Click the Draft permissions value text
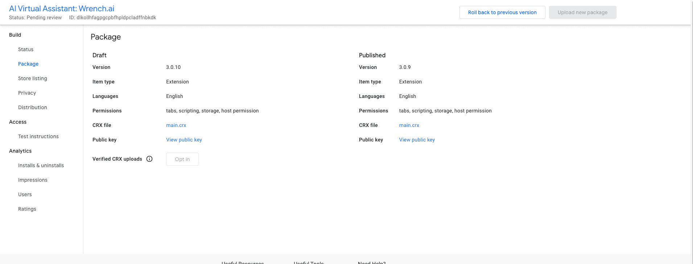The width and height of the screenshot is (693, 264). coord(213,111)
